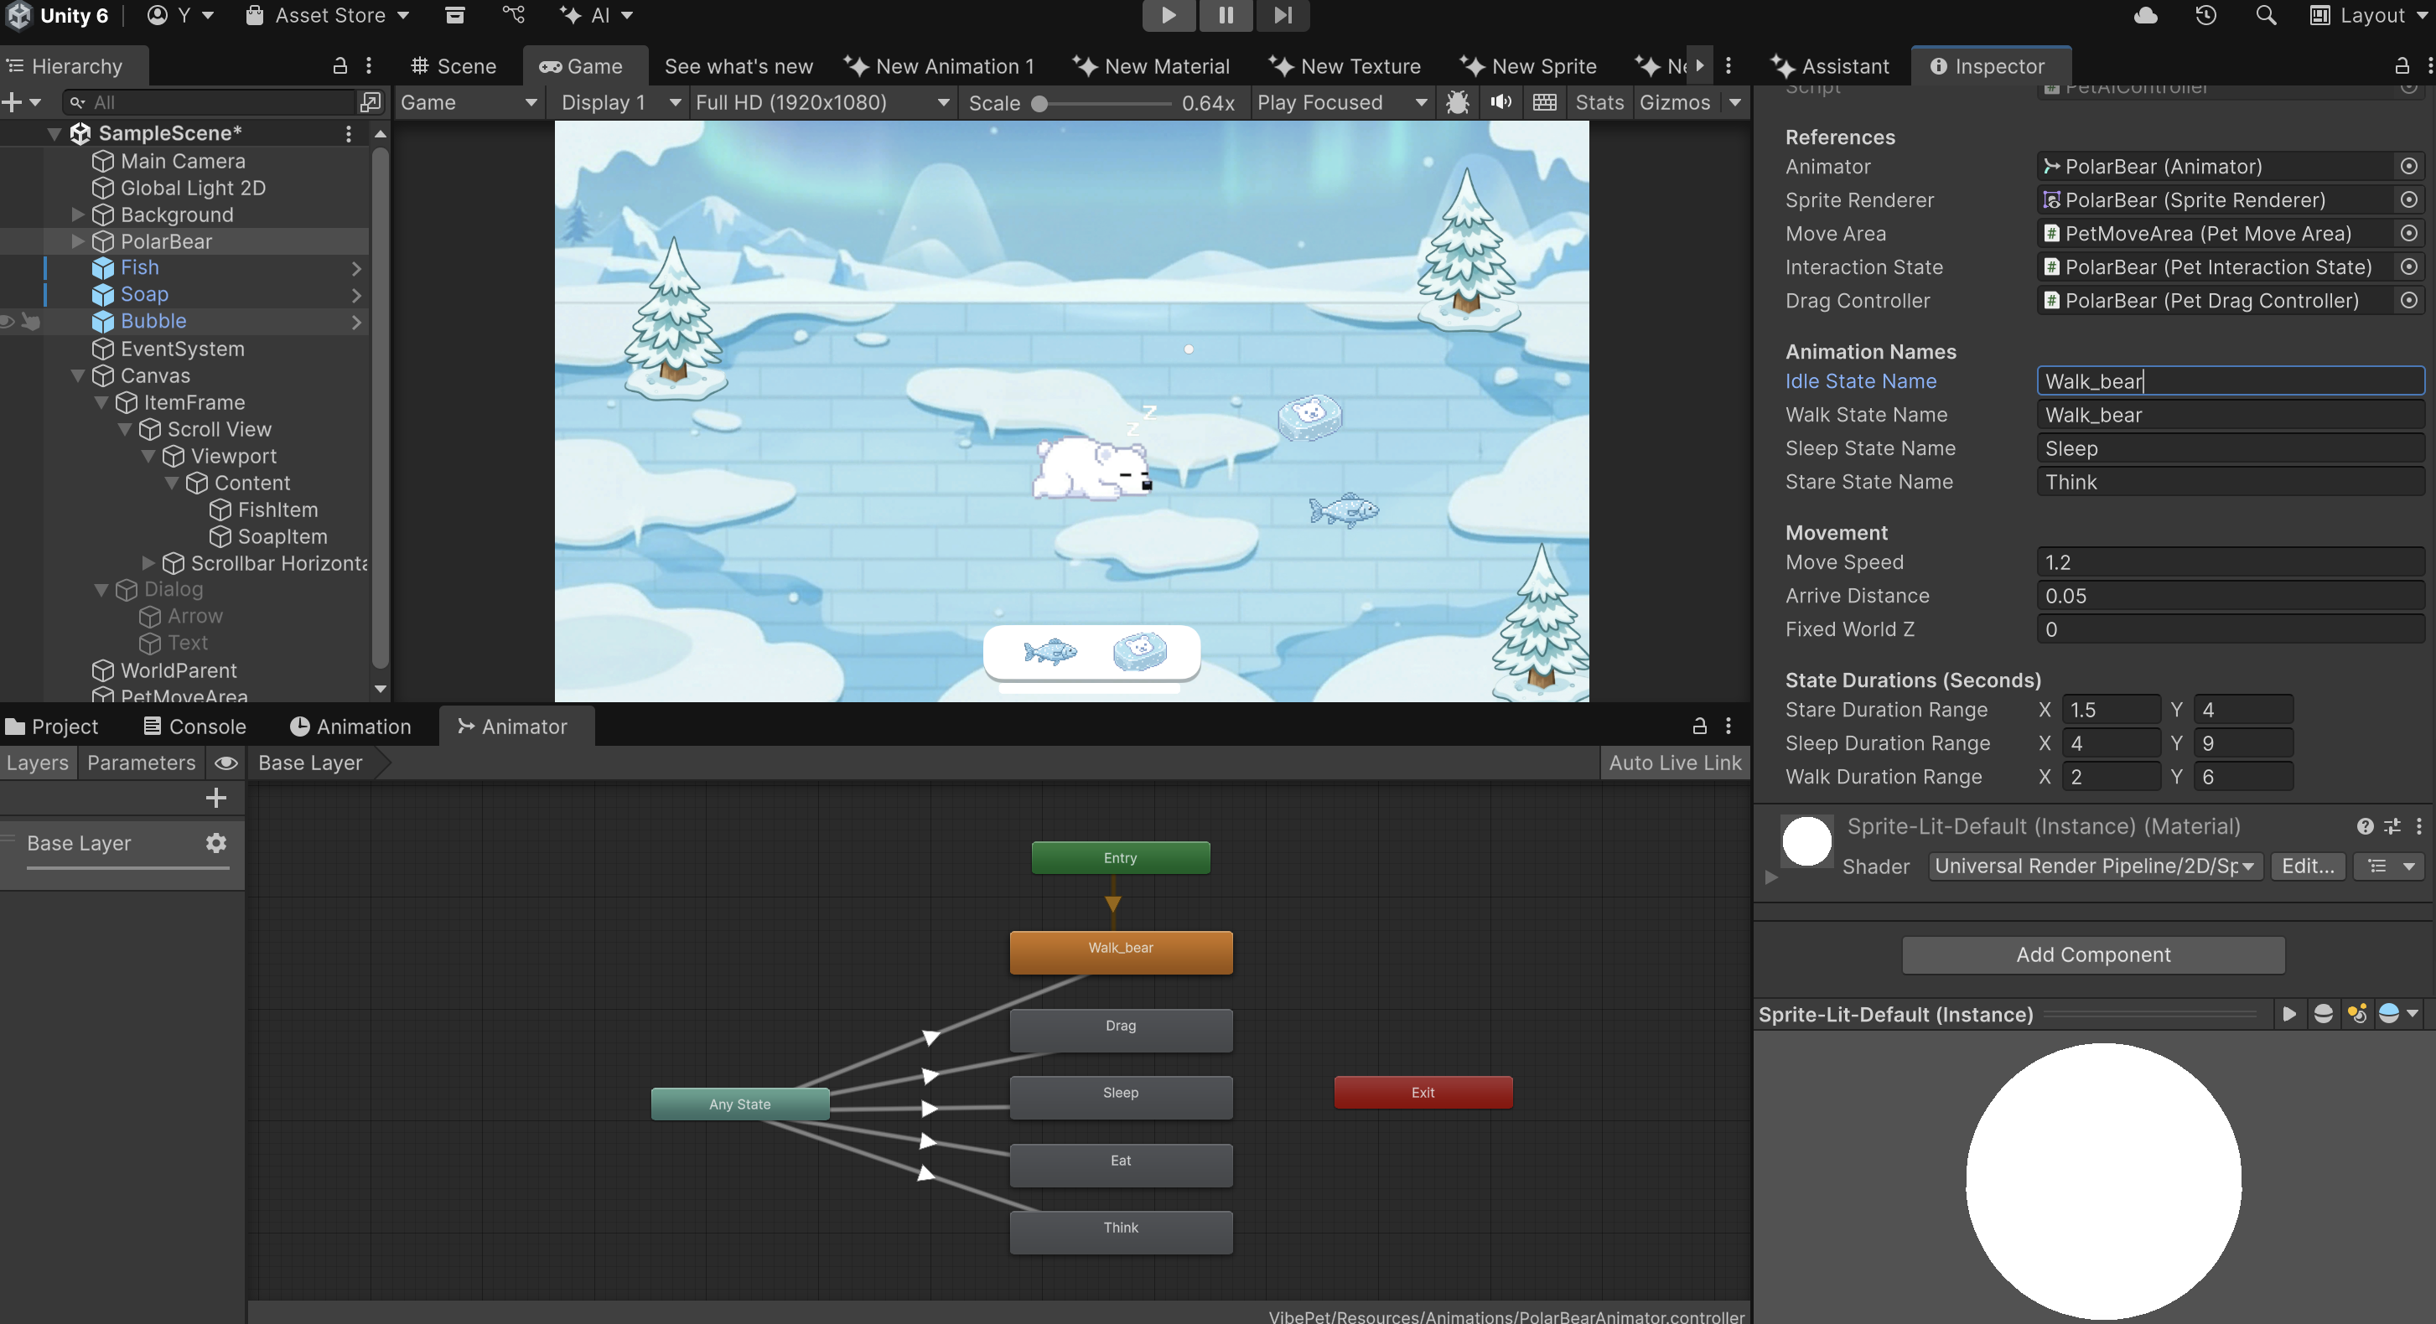Toggle the Animator eye visibility icon
Viewport: 2436px width, 1324px height.
(226, 763)
